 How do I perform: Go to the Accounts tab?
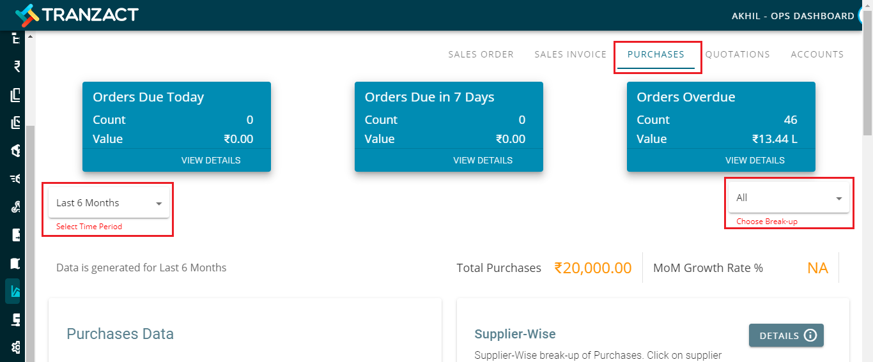pos(817,54)
